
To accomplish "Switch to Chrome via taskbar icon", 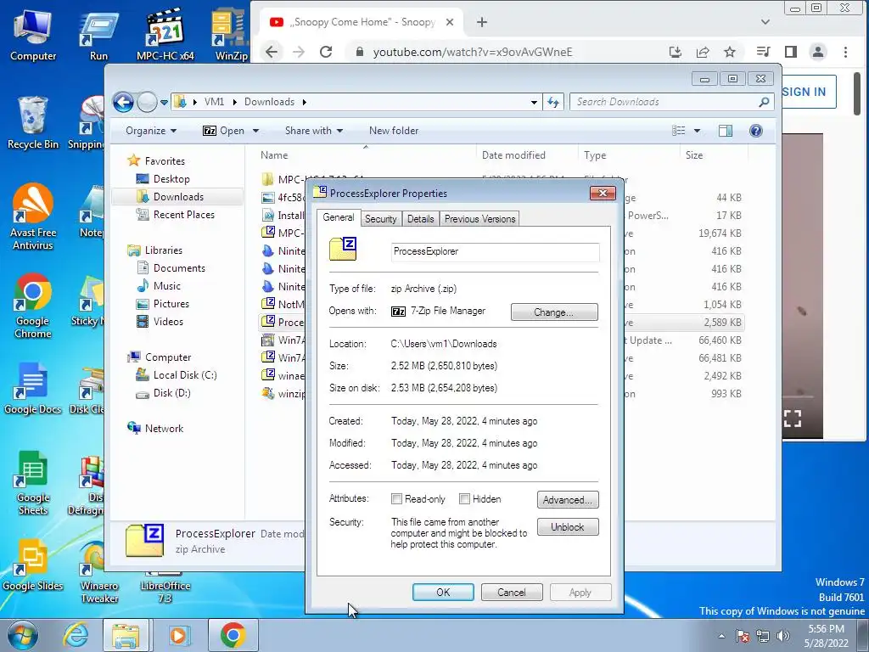I will pos(233,635).
